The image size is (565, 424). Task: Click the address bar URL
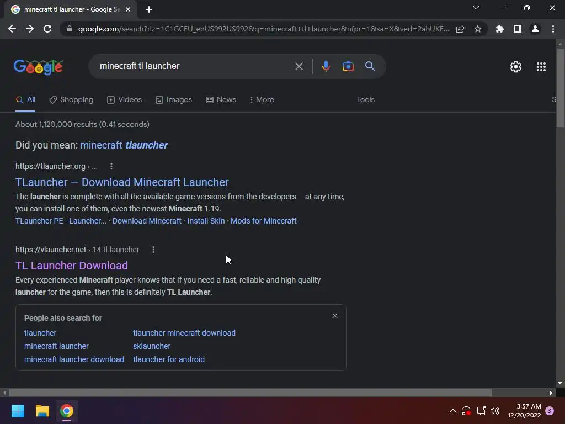pyautogui.click(x=263, y=29)
